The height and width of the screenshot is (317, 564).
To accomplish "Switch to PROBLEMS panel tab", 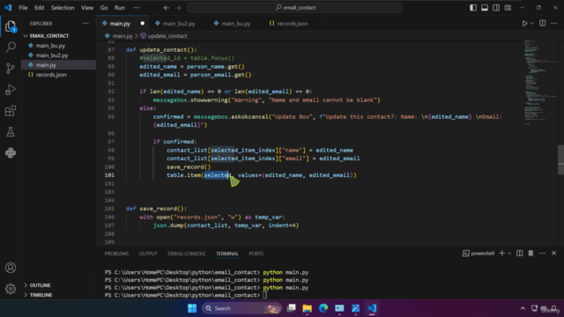I will pos(116,254).
